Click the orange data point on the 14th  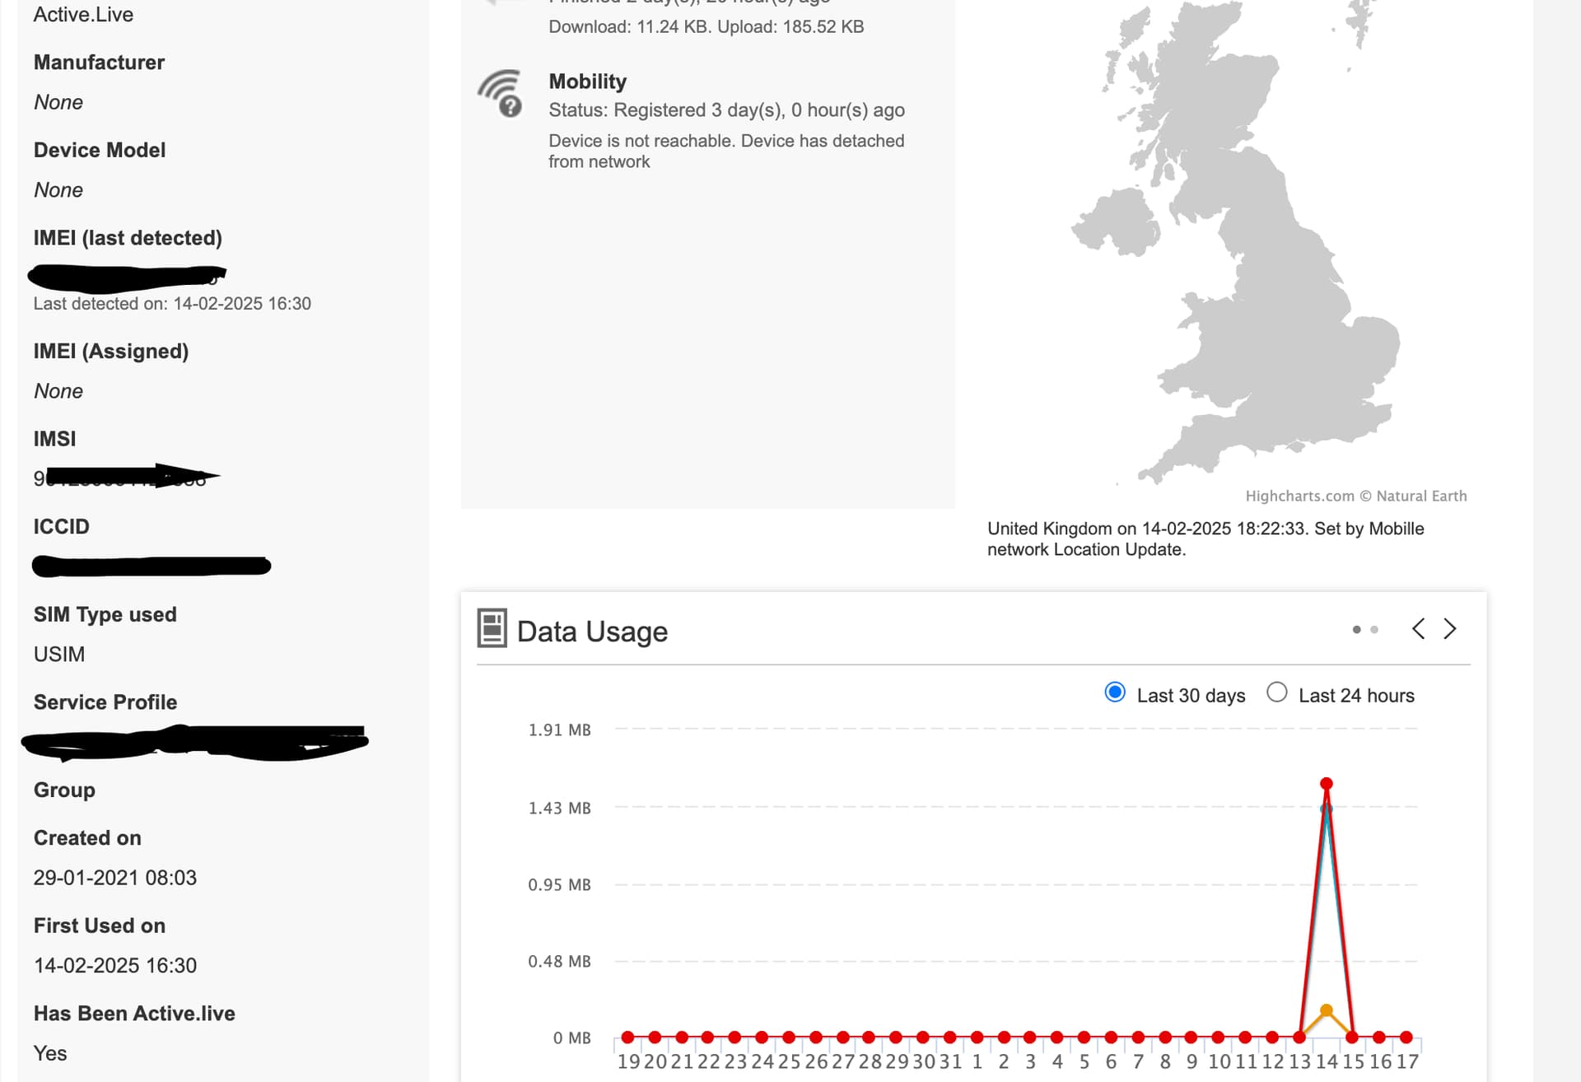1327,1010
